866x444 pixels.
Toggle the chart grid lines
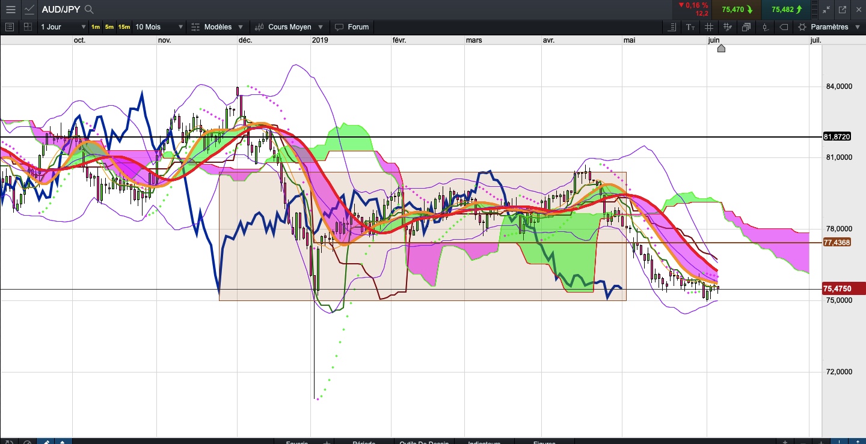point(709,27)
